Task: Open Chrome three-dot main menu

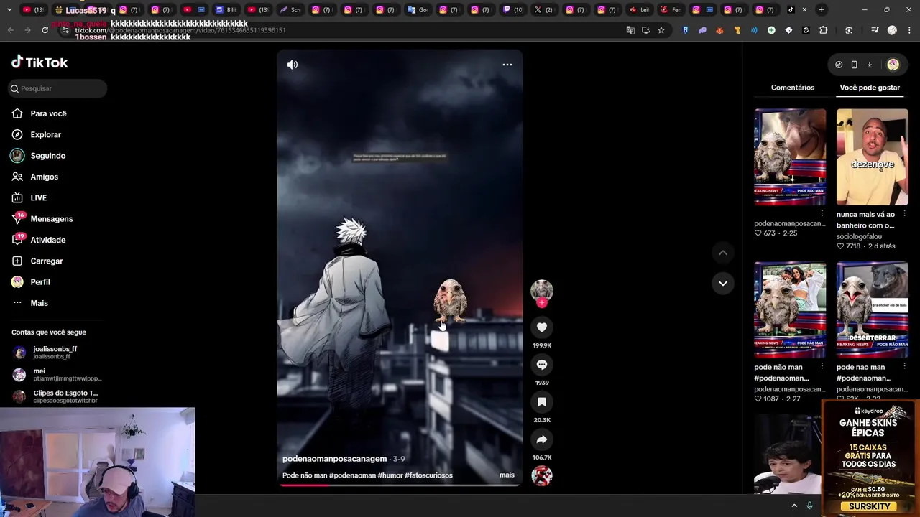Action: [x=909, y=30]
